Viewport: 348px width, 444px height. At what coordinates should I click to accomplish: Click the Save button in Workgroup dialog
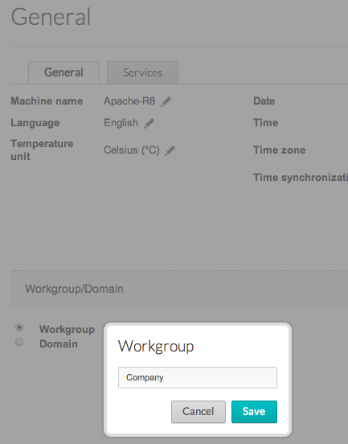tap(254, 412)
